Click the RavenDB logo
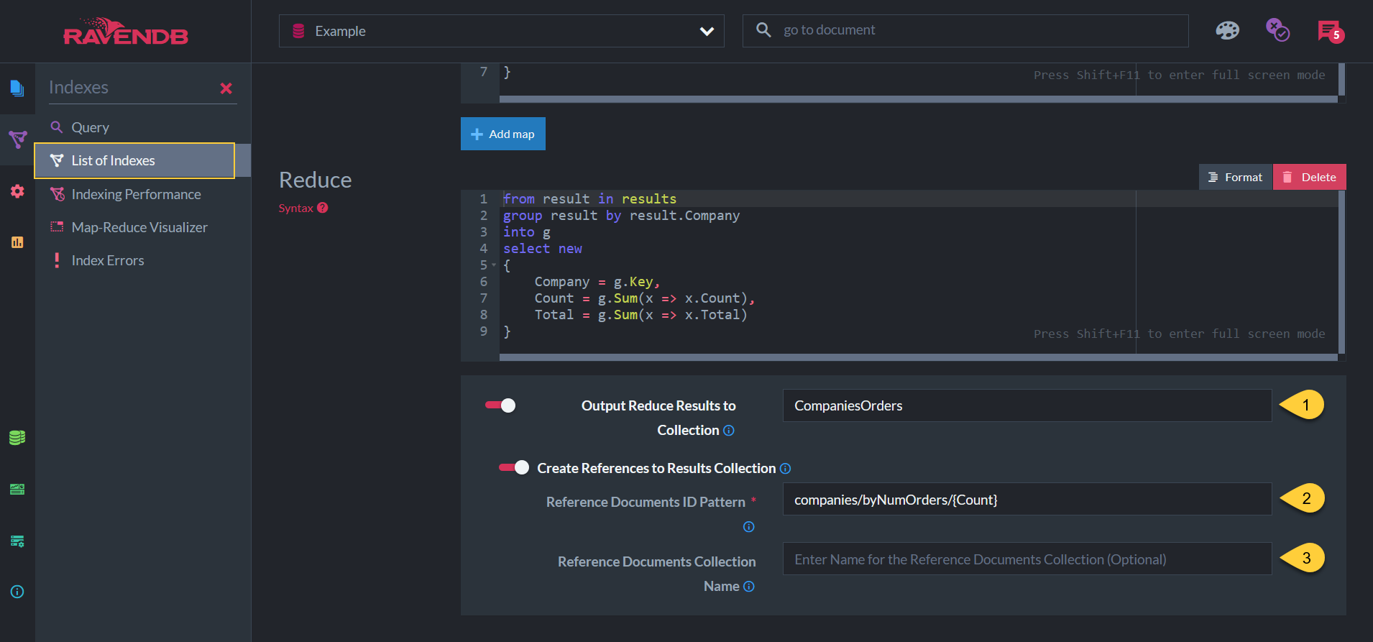The image size is (1373, 642). pos(126,32)
